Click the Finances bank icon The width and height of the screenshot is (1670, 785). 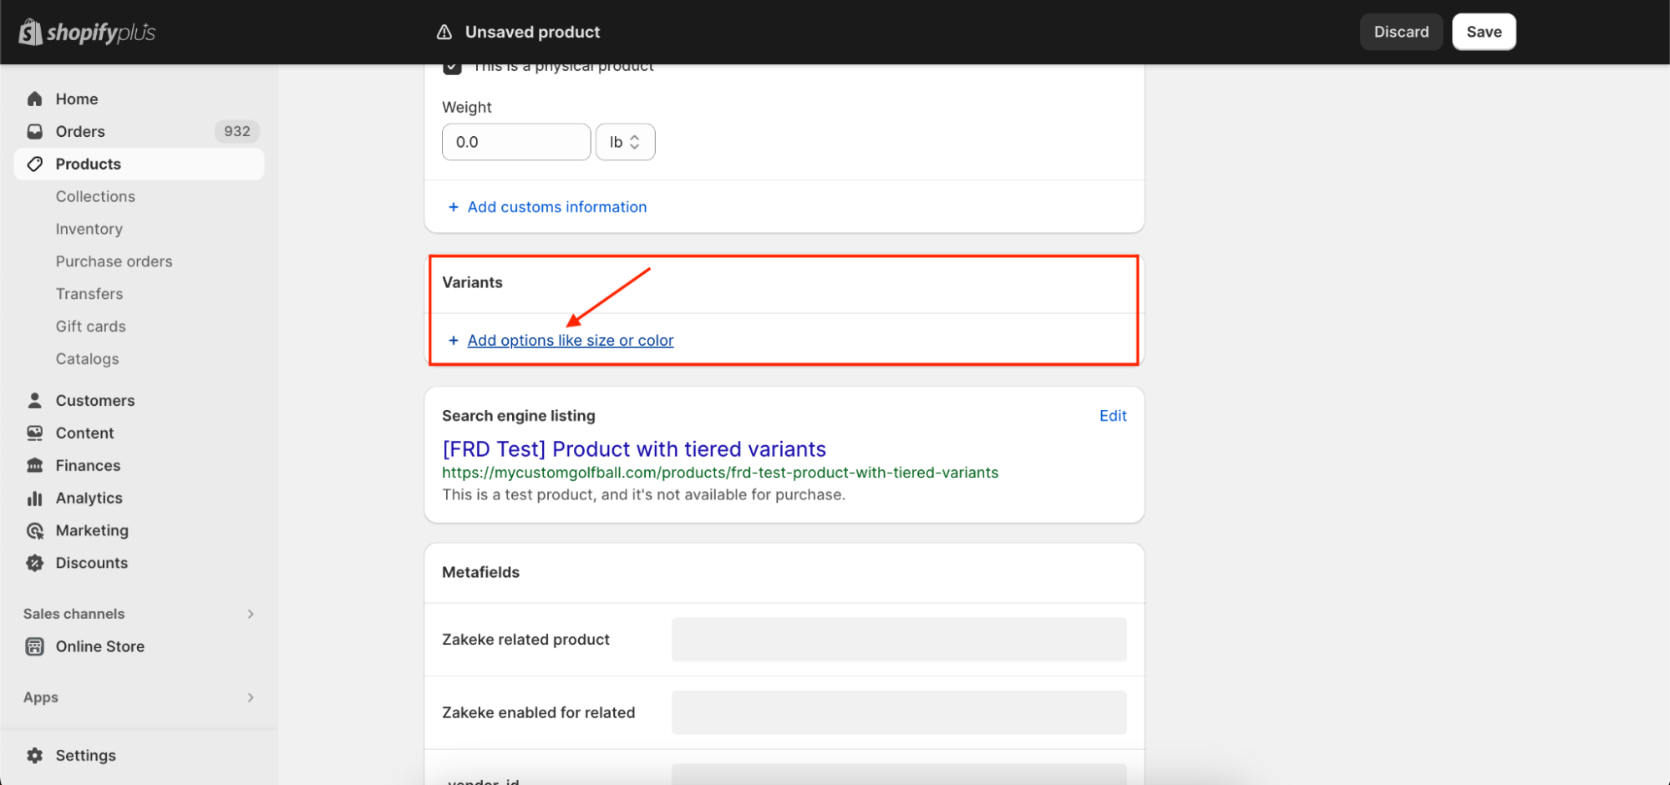pos(34,465)
